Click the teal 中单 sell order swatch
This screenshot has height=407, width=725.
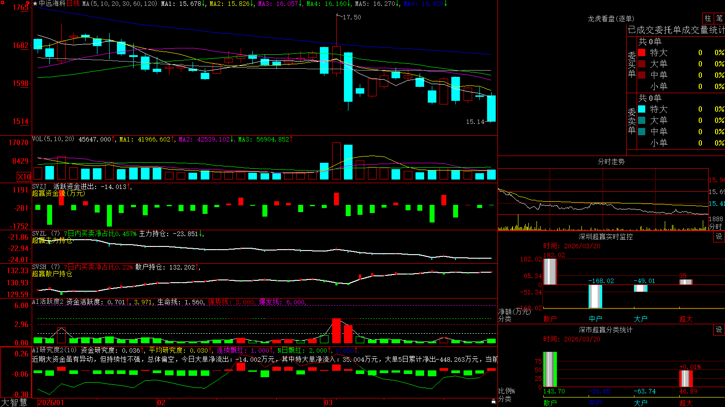pos(642,132)
